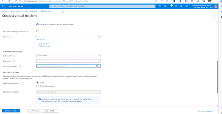The image size is (222, 114).
Task: Go back with the browser back arrow
Action: pos(3,1)
